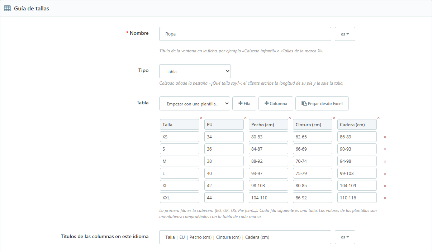Click the chest cell 80-83

click(269, 137)
